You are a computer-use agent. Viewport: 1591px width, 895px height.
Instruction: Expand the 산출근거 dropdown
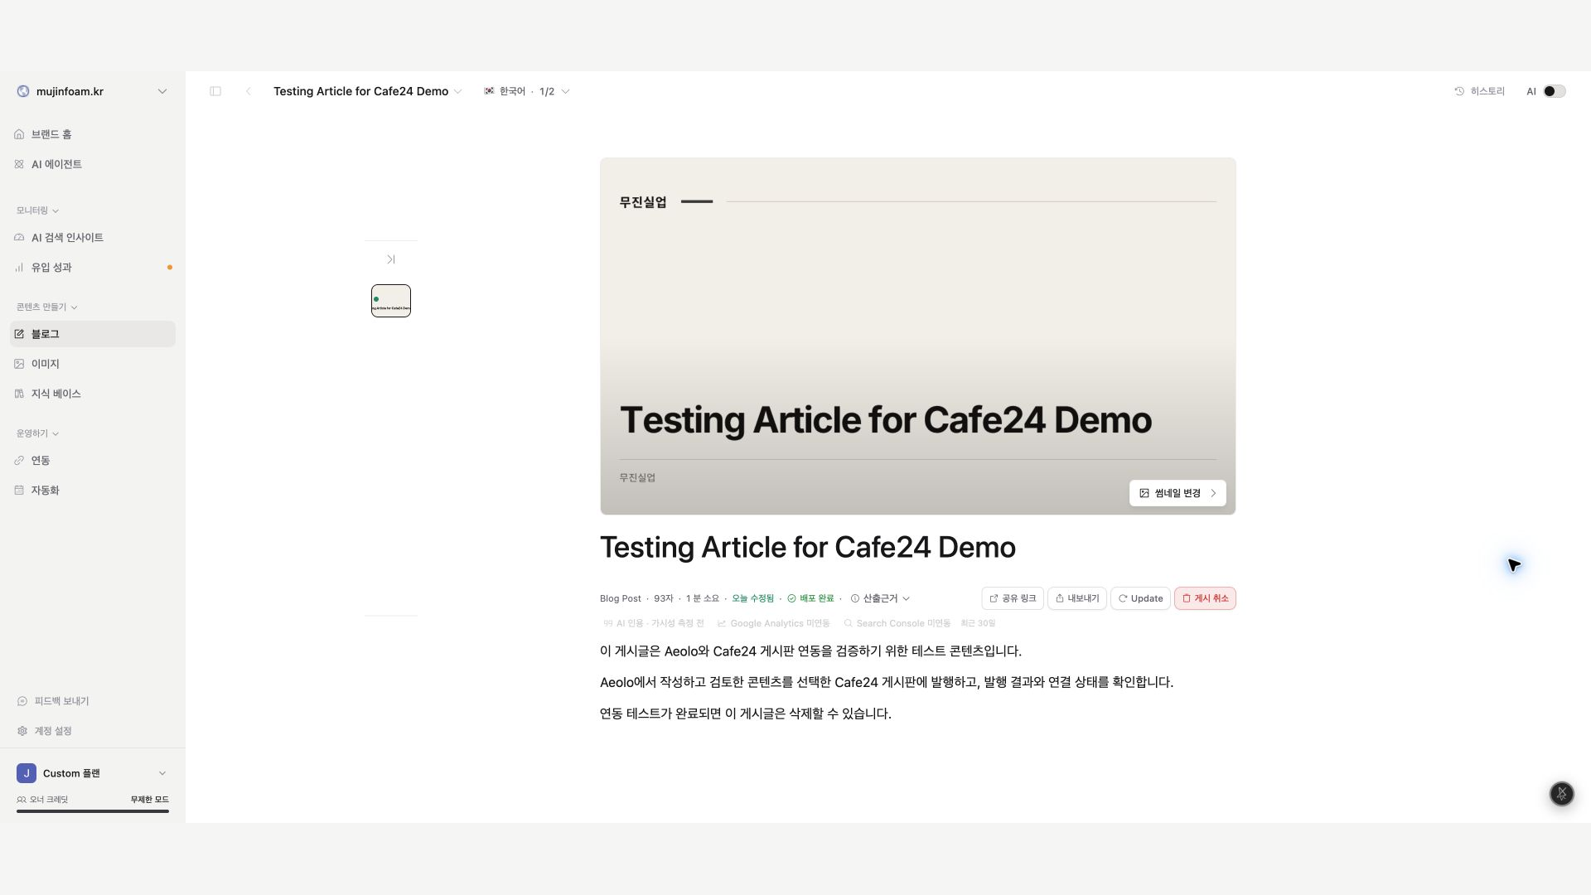(880, 598)
